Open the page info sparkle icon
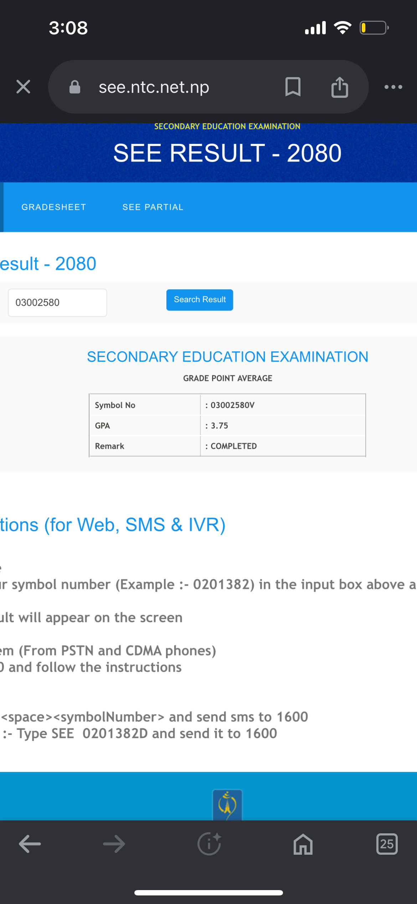The height and width of the screenshot is (904, 417). click(210, 844)
